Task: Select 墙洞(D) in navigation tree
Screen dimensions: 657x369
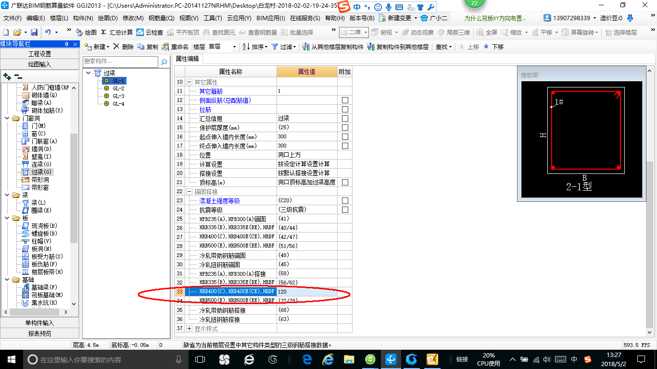Action: [37, 149]
